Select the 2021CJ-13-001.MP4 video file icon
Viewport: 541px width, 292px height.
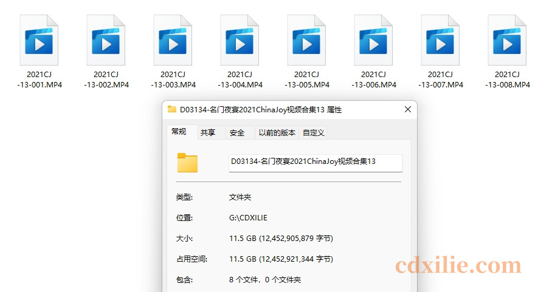pyautogui.click(x=39, y=40)
